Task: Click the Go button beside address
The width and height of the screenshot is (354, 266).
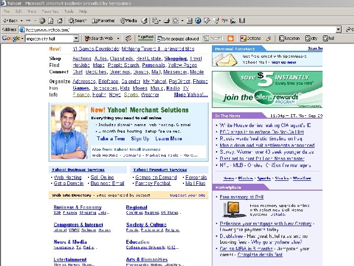Action: coord(350,30)
